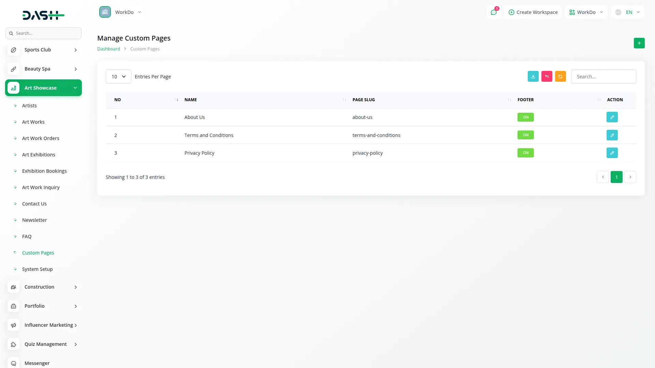Open System Setup in the sidebar
Image resolution: width=655 pixels, height=368 pixels.
[x=37, y=269]
